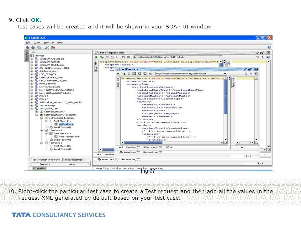Viewport: 301px width, 225px height.
Task: Click the exit icon in main toolbar
Action: [53, 47]
